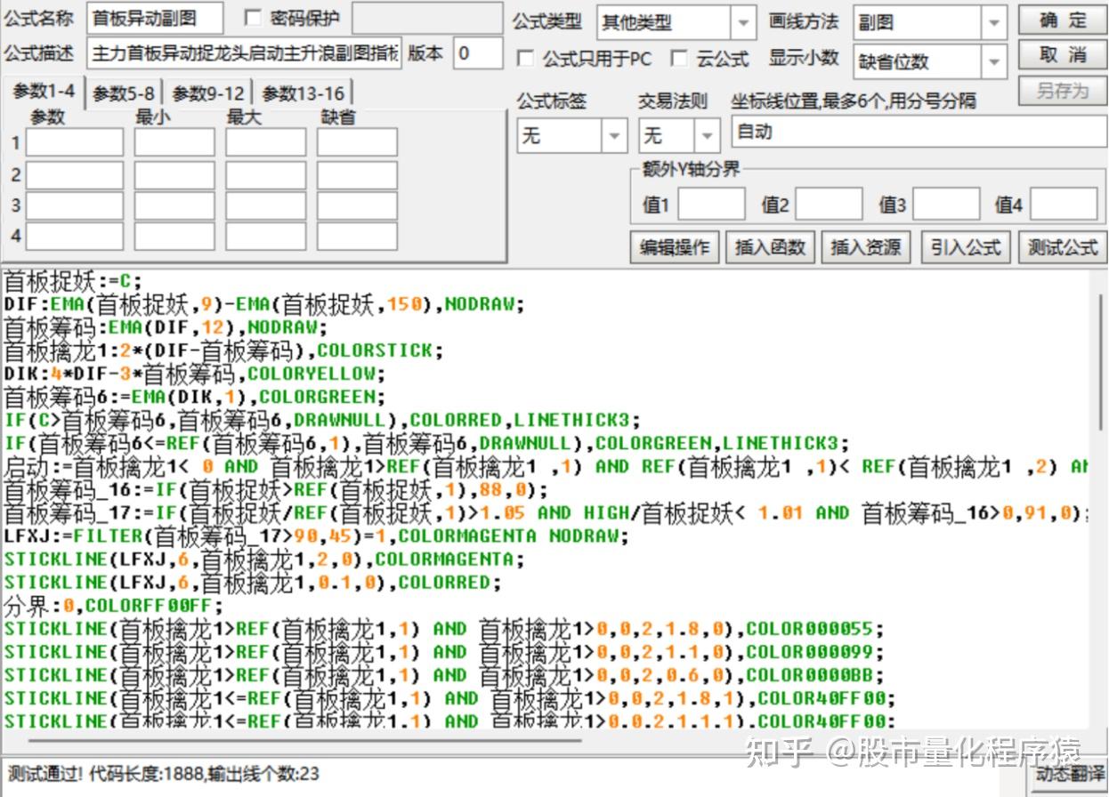1109x797 pixels.
Task: Click code line starting 启动:=首板擒龙1
Action: 546,467
